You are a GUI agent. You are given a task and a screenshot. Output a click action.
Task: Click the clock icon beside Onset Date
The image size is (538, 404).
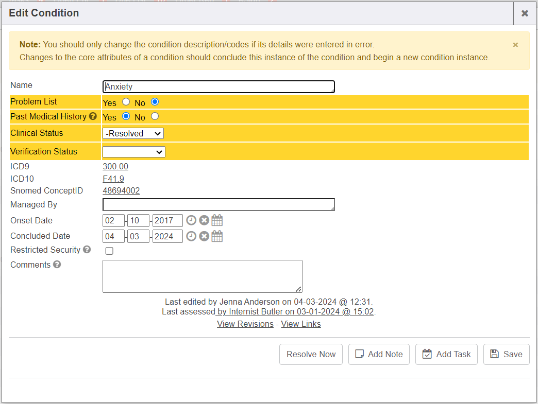pos(191,221)
